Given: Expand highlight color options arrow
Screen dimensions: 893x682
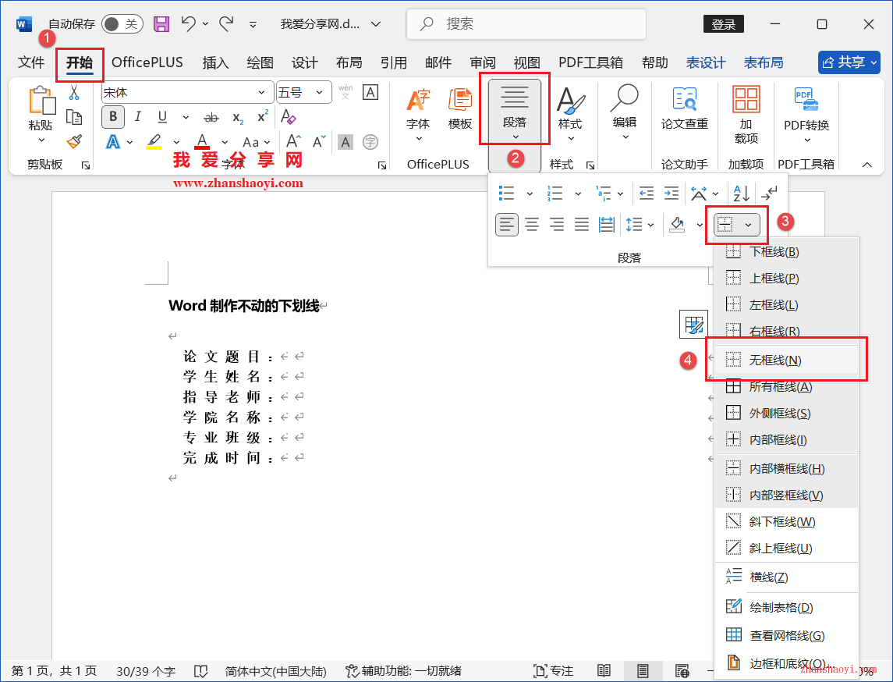Looking at the screenshot, I should coord(176,142).
